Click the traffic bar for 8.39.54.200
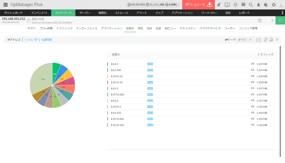 pyautogui.click(x=150, y=119)
